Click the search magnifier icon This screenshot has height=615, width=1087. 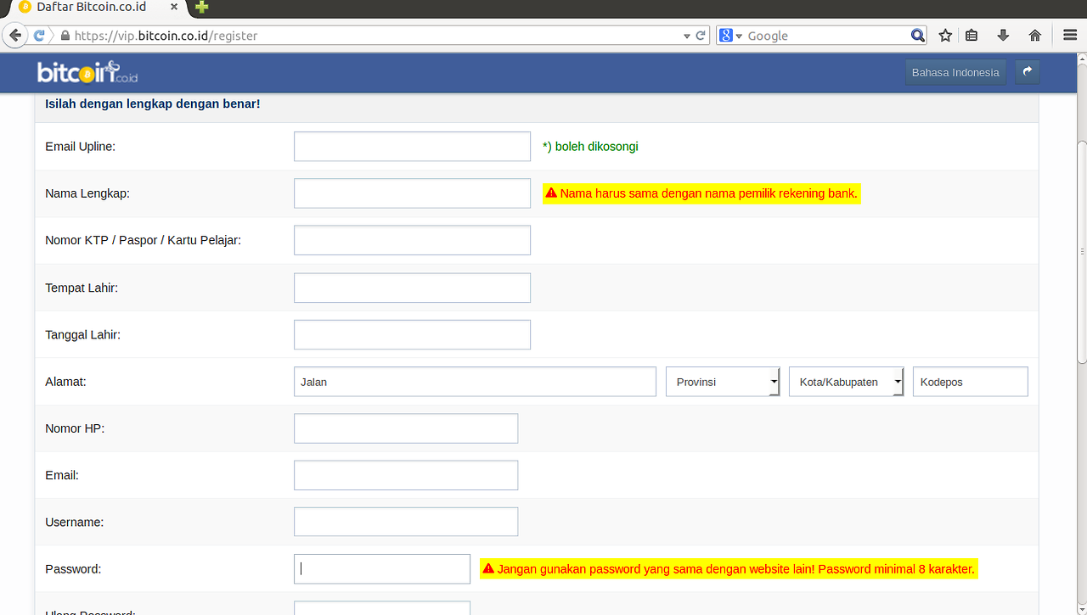[x=917, y=36]
